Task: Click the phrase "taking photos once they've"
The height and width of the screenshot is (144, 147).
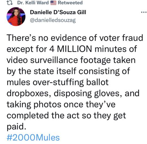Action: pyautogui.click(x=61, y=105)
